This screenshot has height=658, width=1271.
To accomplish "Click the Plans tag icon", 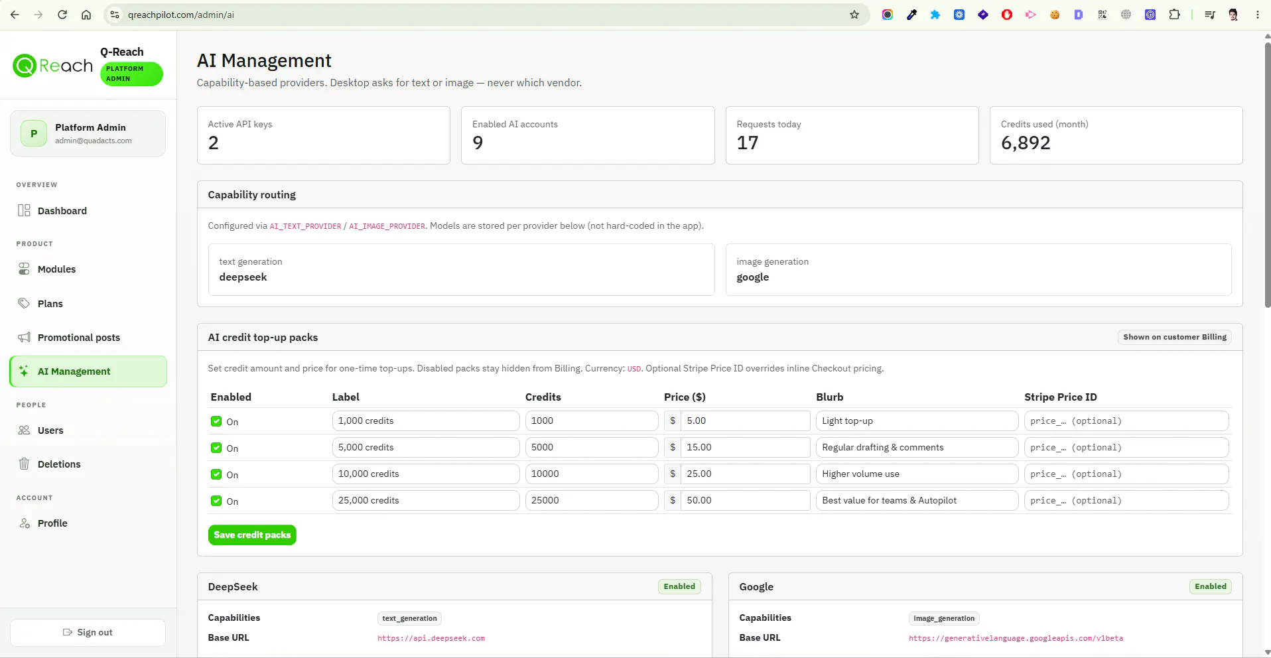I will 24,303.
